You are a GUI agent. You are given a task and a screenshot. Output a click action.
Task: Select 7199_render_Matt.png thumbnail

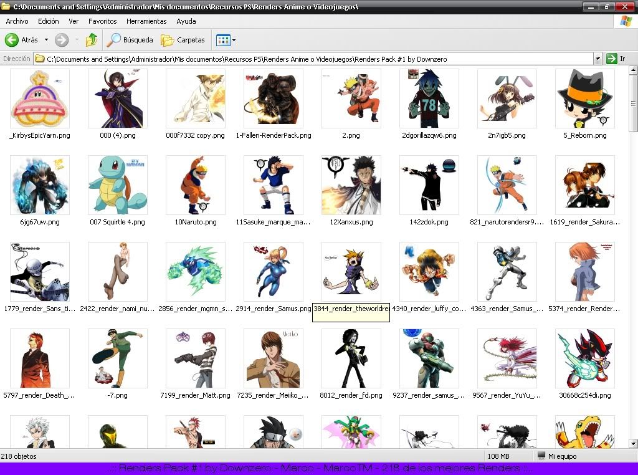coord(195,358)
